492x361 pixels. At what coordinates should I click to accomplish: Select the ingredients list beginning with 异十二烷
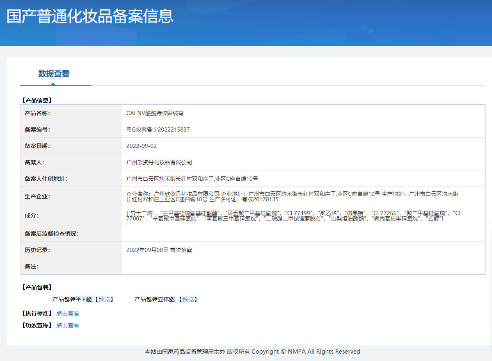293,216
